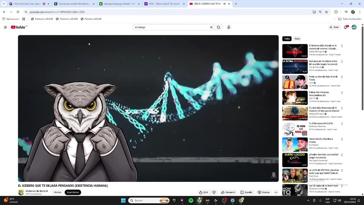Image resolution: width=364 pixels, height=205 pixels.
Task: Open Settings gear in taskbar
Action: point(233,200)
